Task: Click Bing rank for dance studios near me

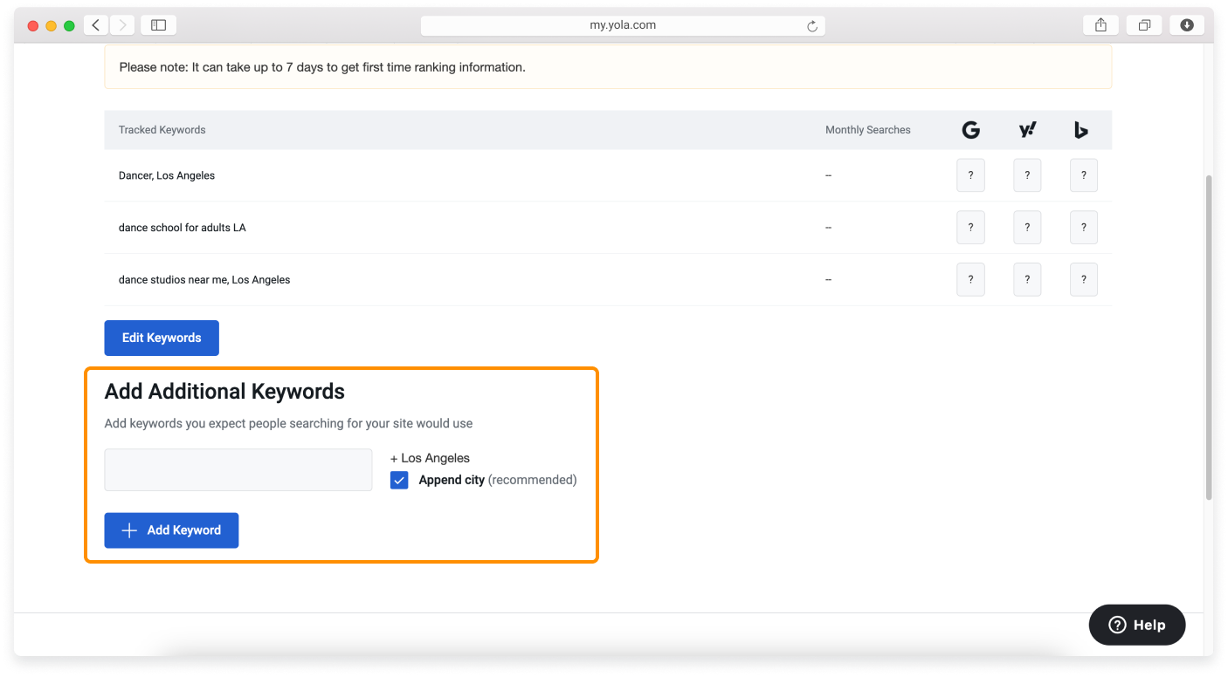Action: click(1083, 280)
